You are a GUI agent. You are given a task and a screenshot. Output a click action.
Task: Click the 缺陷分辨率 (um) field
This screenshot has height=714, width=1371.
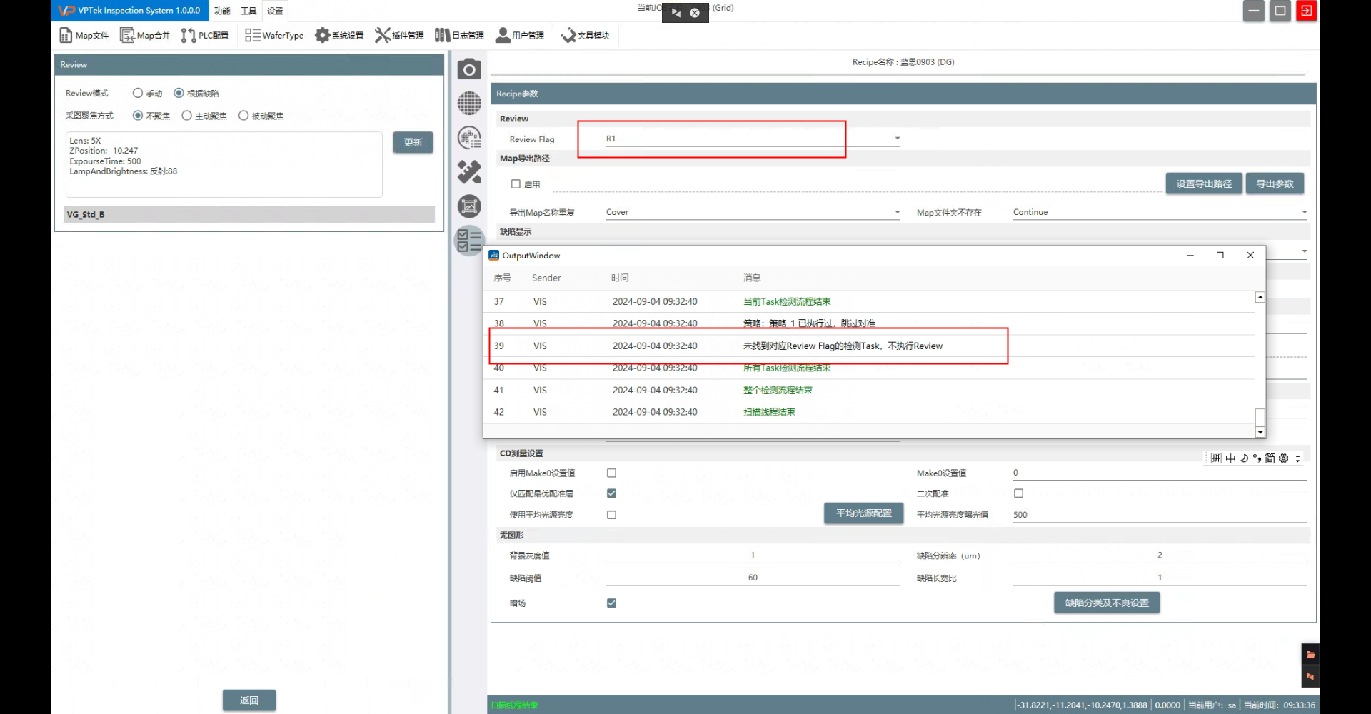[1160, 555]
